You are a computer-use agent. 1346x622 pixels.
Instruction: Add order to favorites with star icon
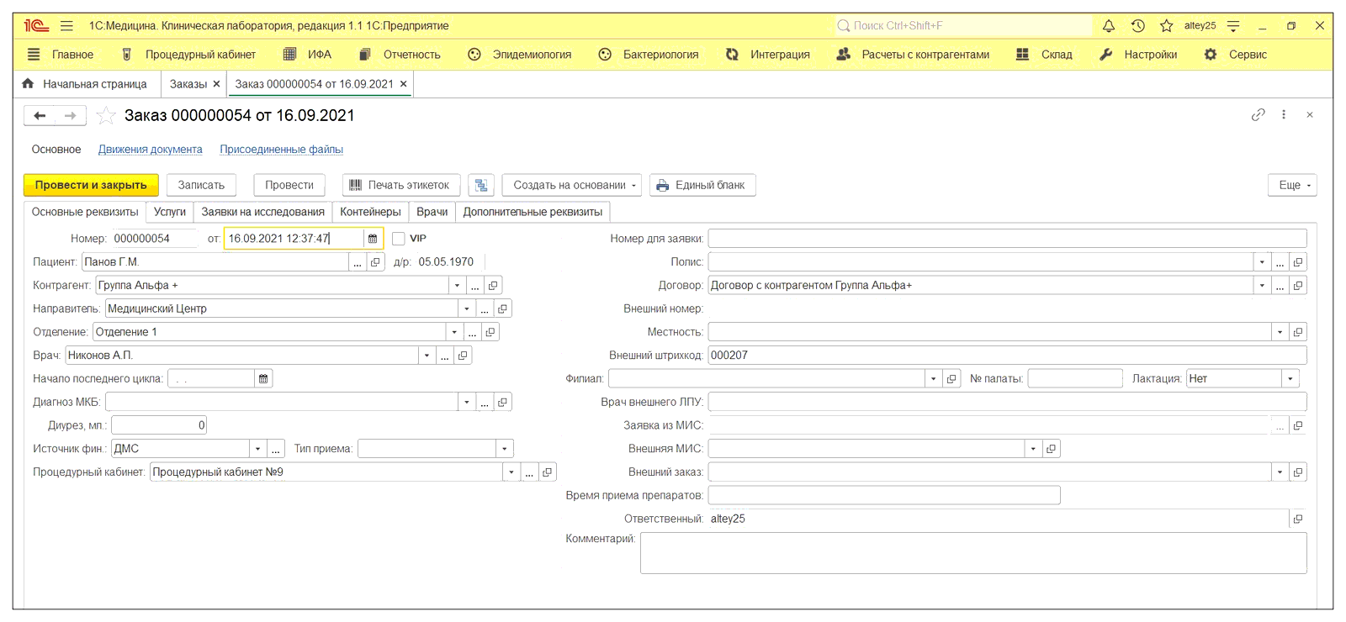(x=106, y=115)
